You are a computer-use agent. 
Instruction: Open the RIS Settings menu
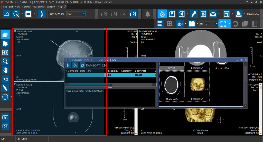click(39, 7)
